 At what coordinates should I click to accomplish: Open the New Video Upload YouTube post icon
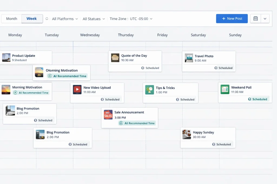(77, 89)
